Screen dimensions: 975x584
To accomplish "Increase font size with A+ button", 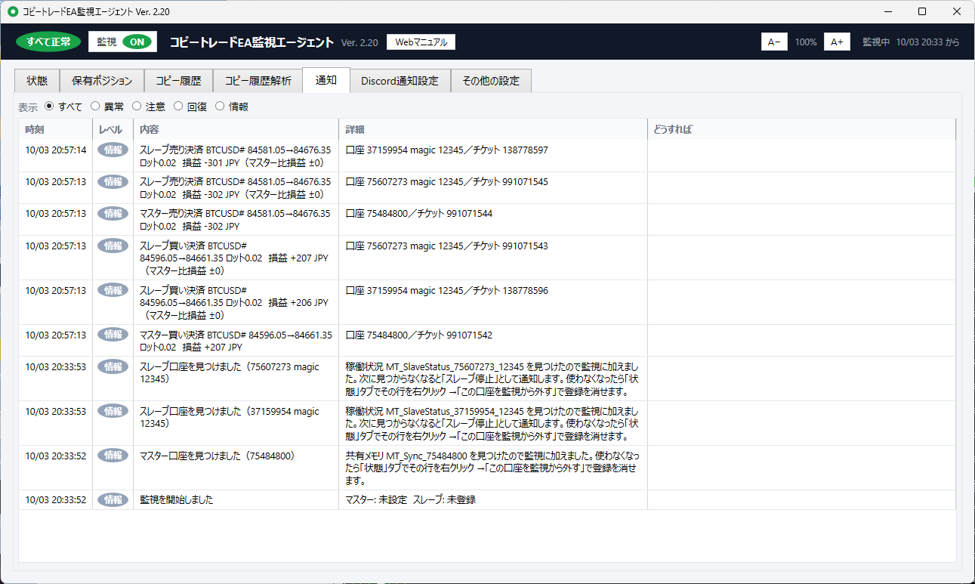I will click(837, 42).
